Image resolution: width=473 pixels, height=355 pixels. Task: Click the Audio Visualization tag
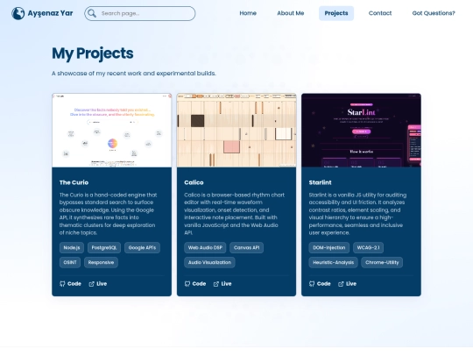point(209,263)
